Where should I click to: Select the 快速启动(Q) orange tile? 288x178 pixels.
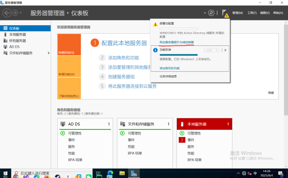(x=69, y=44)
